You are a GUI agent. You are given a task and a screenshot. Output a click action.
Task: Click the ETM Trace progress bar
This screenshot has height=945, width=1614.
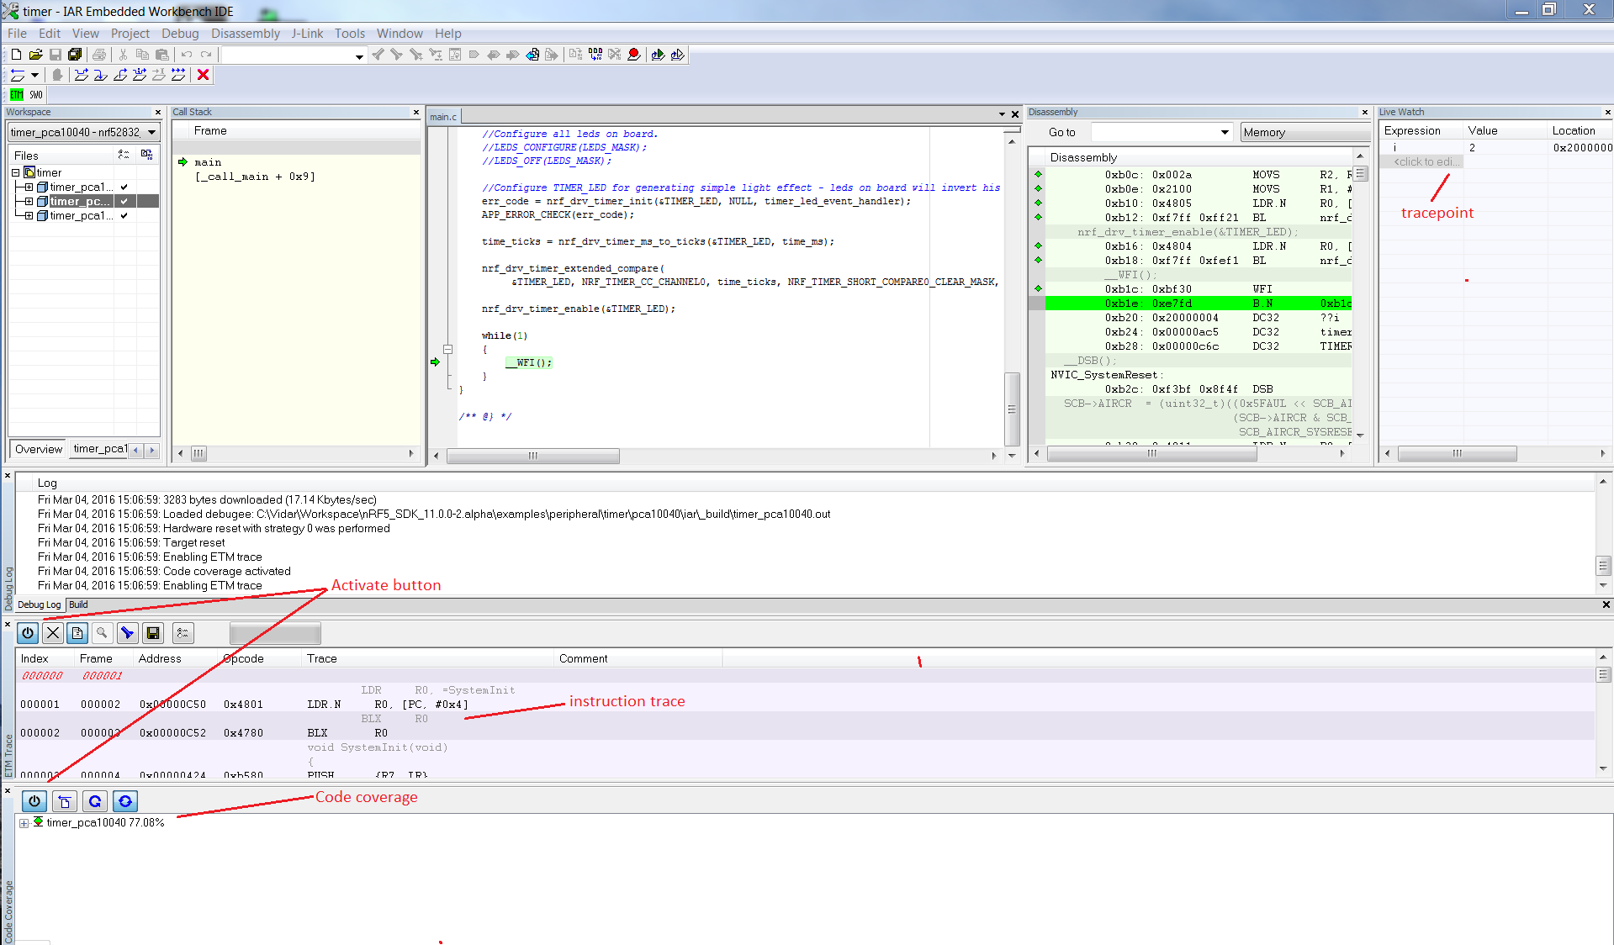275,633
